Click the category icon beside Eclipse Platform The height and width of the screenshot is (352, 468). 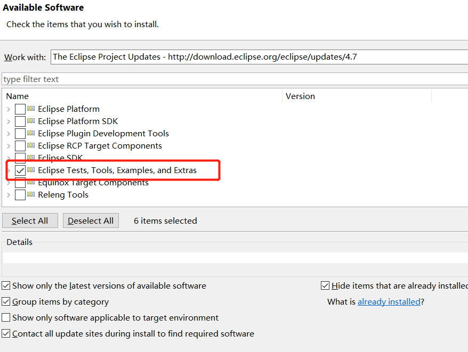[31, 109]
